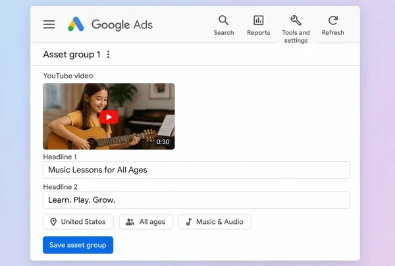Open the Reports chart icon
Viewport: 395px width, 266px height.
(x=259, y=20)
